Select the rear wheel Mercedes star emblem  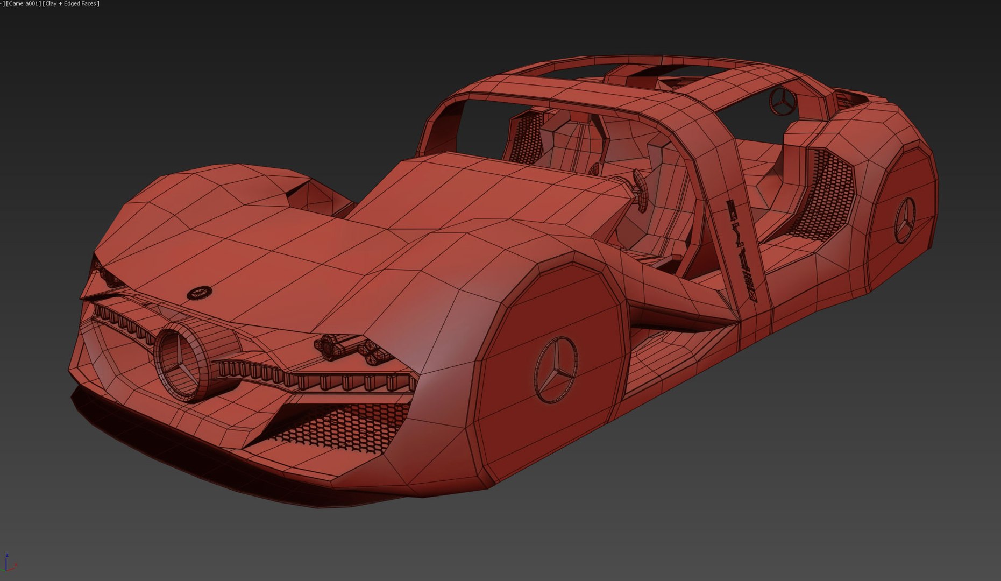904,221
